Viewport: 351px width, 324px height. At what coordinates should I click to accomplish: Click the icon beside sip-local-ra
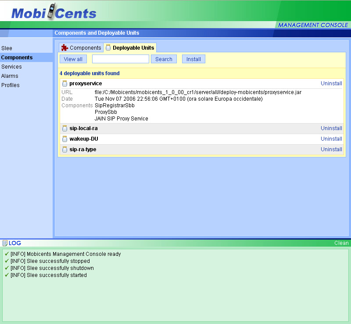point(64,128)
